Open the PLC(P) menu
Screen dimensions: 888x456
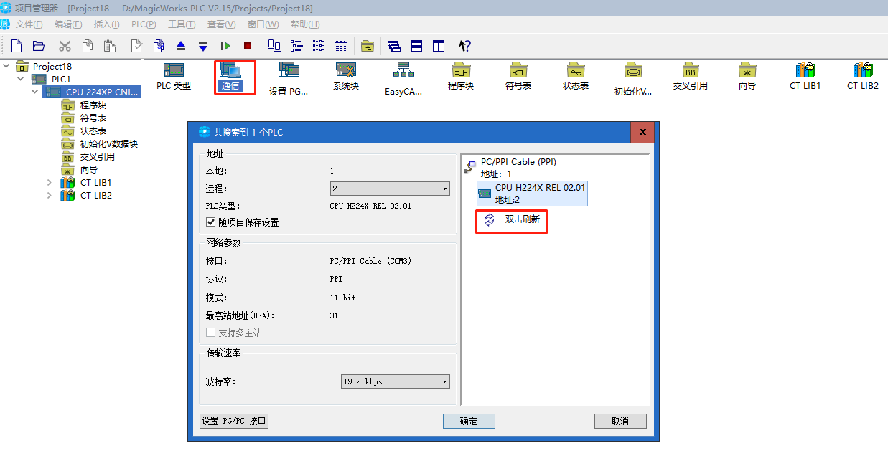pos(144,24)
